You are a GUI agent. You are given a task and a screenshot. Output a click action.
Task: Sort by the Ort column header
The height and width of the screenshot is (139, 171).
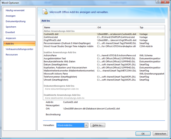(118, 27)
